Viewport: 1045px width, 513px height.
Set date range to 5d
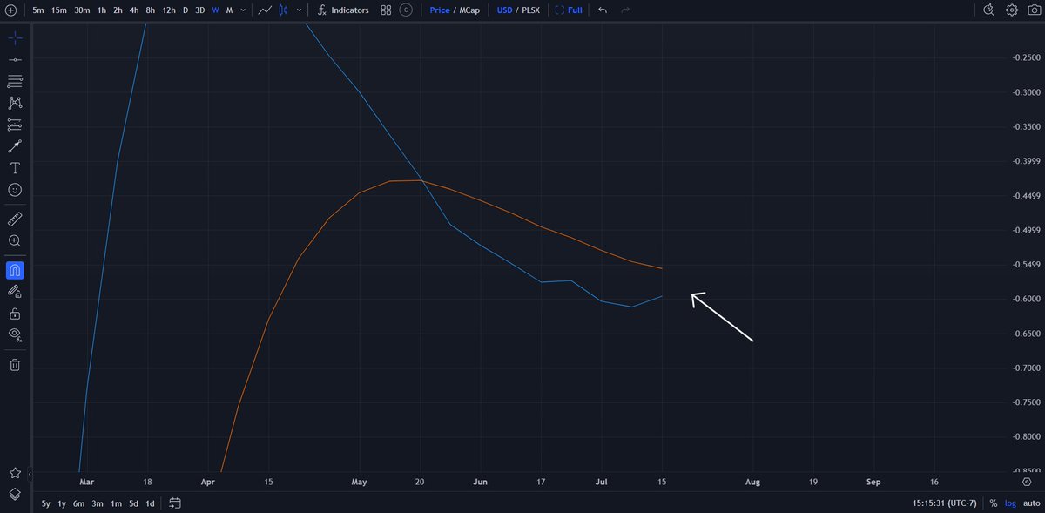(133, 503)
